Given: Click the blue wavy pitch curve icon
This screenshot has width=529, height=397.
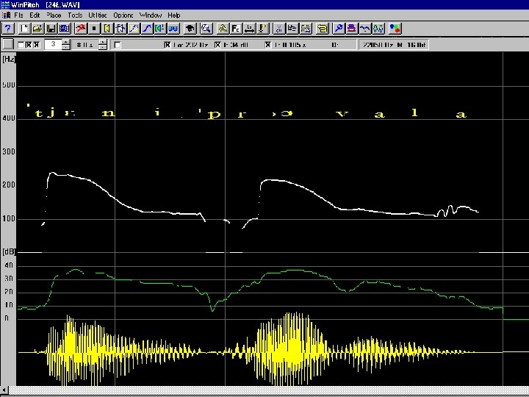Looking at the screenshot, I should click(365, 29).
